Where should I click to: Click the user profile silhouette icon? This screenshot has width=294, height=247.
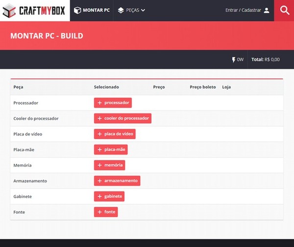pyautogui.click(x=267, y=10)
